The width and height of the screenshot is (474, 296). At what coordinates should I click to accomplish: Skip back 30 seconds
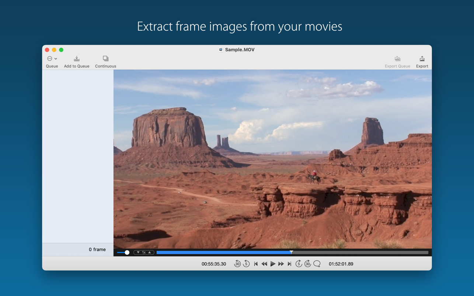pyautogui.click(x=237, y=264)
